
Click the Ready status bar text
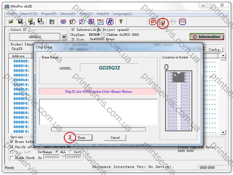(x=9, y=168)
